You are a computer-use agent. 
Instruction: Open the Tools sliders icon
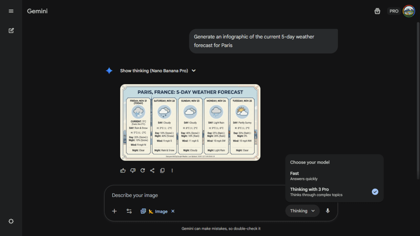tap(129, 211)
